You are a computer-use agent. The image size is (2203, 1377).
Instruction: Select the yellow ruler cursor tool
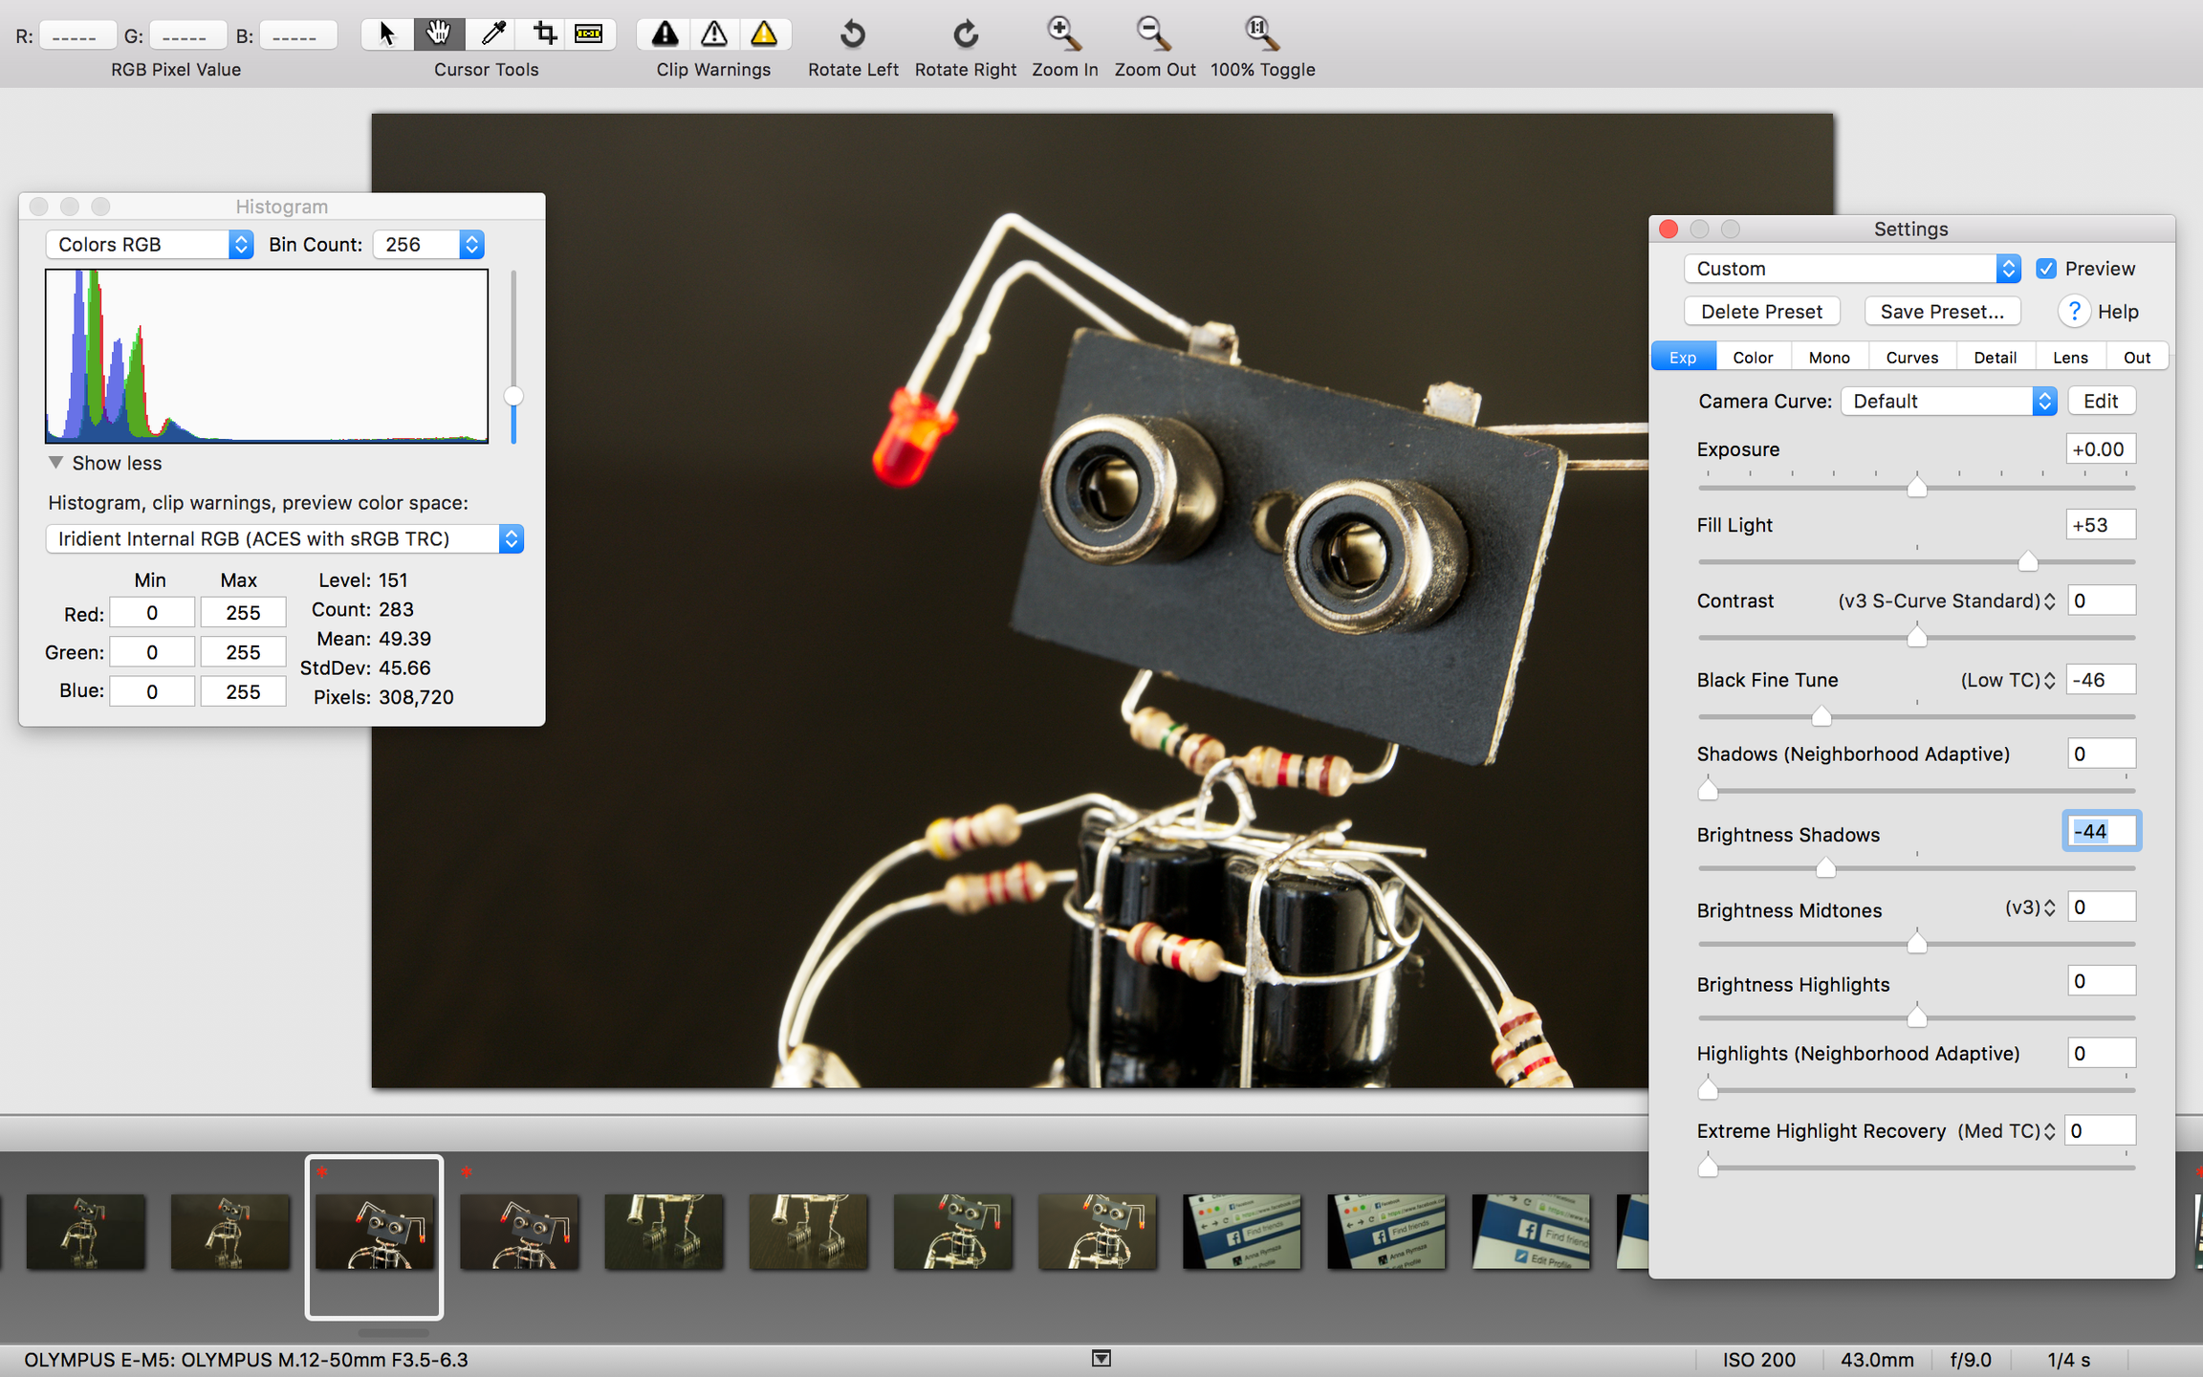pos(589,34)
